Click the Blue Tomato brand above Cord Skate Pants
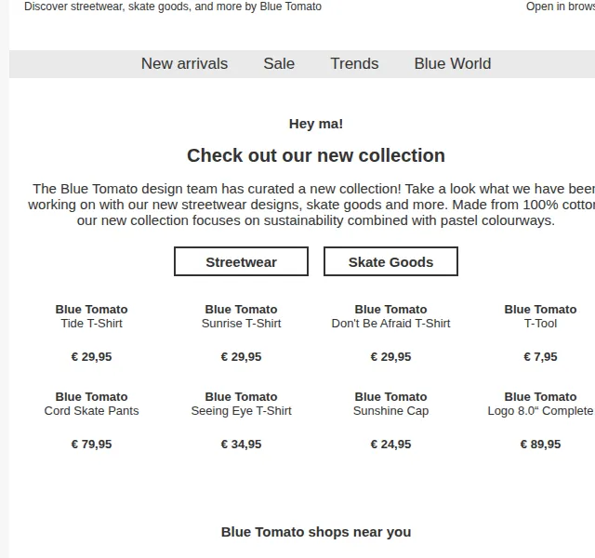This screenshot has width=595, height=558. (x=91, y=397)
